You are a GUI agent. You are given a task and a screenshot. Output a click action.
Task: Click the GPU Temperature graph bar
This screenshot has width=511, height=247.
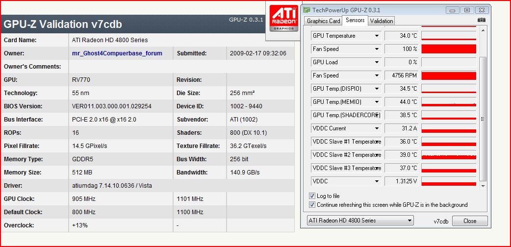pos(449,36)
